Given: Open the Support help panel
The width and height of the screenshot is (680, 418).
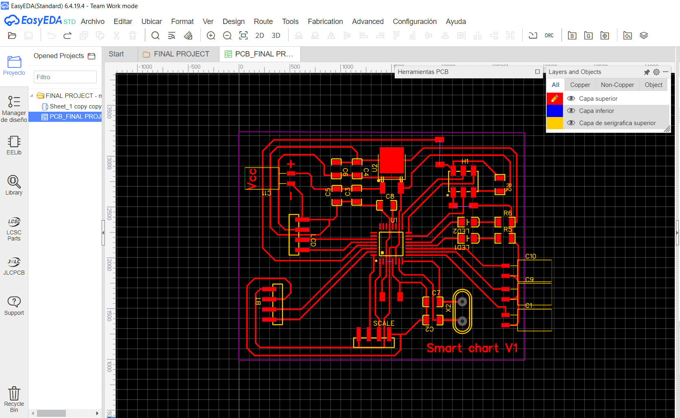Looking at the screenshot, I should click(x=14, y=306).
